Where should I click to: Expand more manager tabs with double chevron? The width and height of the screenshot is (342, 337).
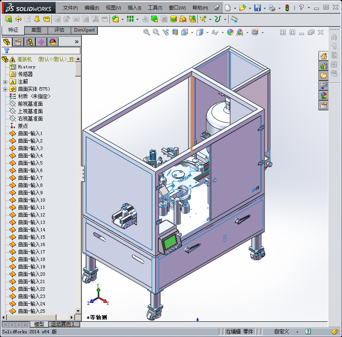point(77,42)
